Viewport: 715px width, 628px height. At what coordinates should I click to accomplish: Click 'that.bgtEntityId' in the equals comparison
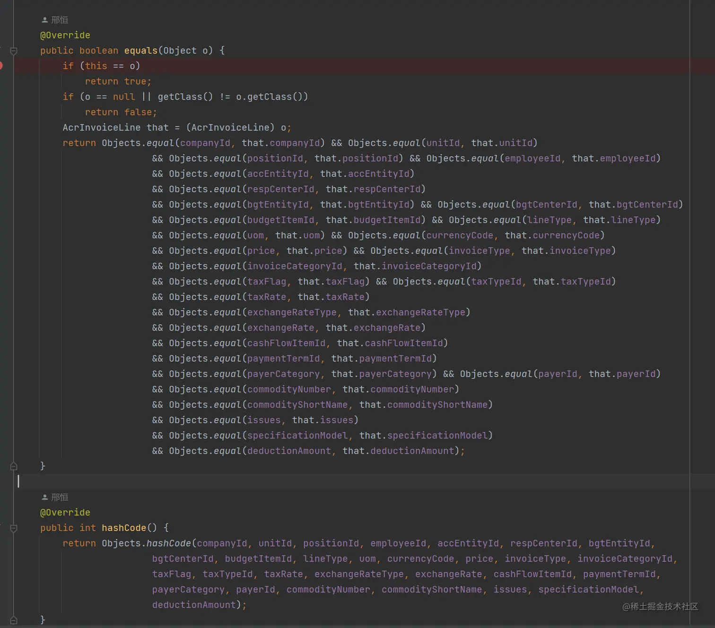click(x=365, y=204)
